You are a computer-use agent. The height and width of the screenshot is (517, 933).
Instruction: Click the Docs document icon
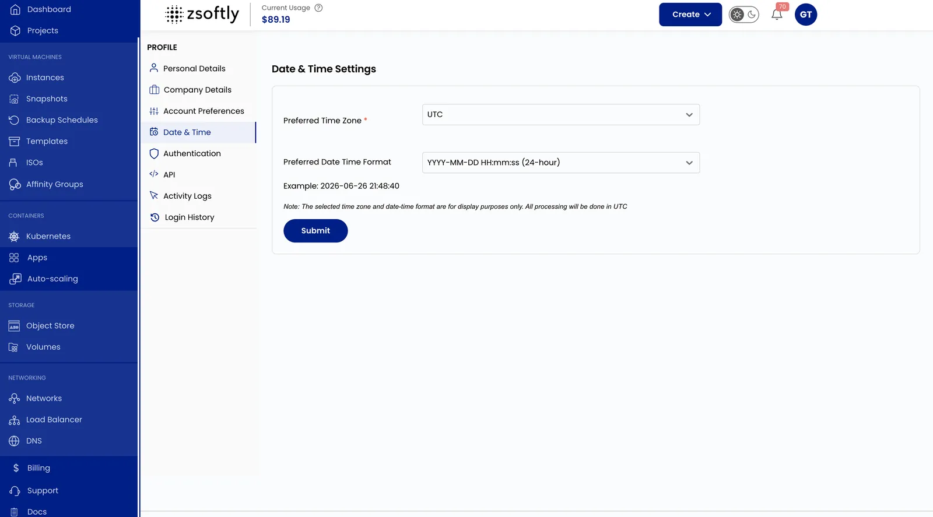pos(14,512)
